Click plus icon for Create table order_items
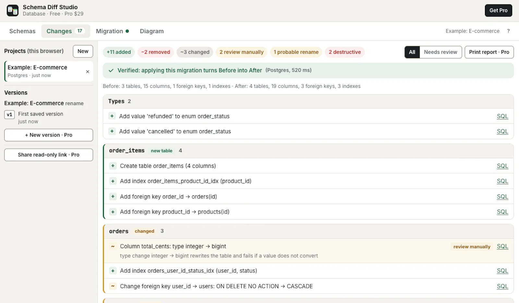This screenshot has width=519, height=303. [x=113, y=166]
